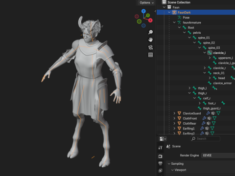This screenshot has width=235, height=176.
Task: Collapse the neck_01 bone
Action: point(205,73)
